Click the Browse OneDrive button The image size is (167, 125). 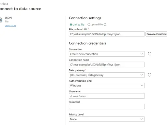156,34
